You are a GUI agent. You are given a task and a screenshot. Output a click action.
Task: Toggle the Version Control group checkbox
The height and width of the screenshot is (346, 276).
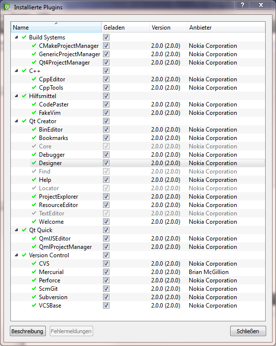tap(106, 255)
